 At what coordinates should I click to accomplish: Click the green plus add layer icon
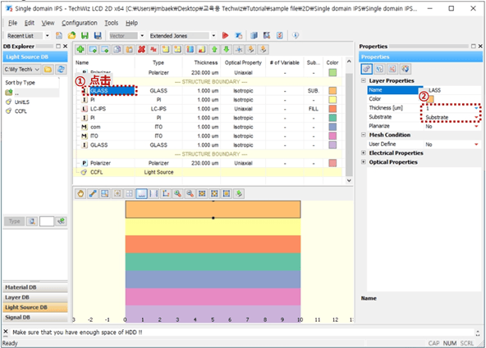80,49
